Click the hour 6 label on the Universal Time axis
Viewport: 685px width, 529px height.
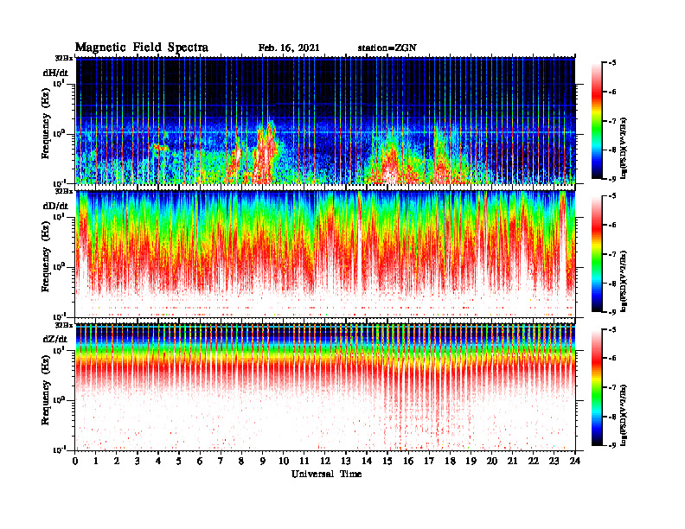coord(200,462)
